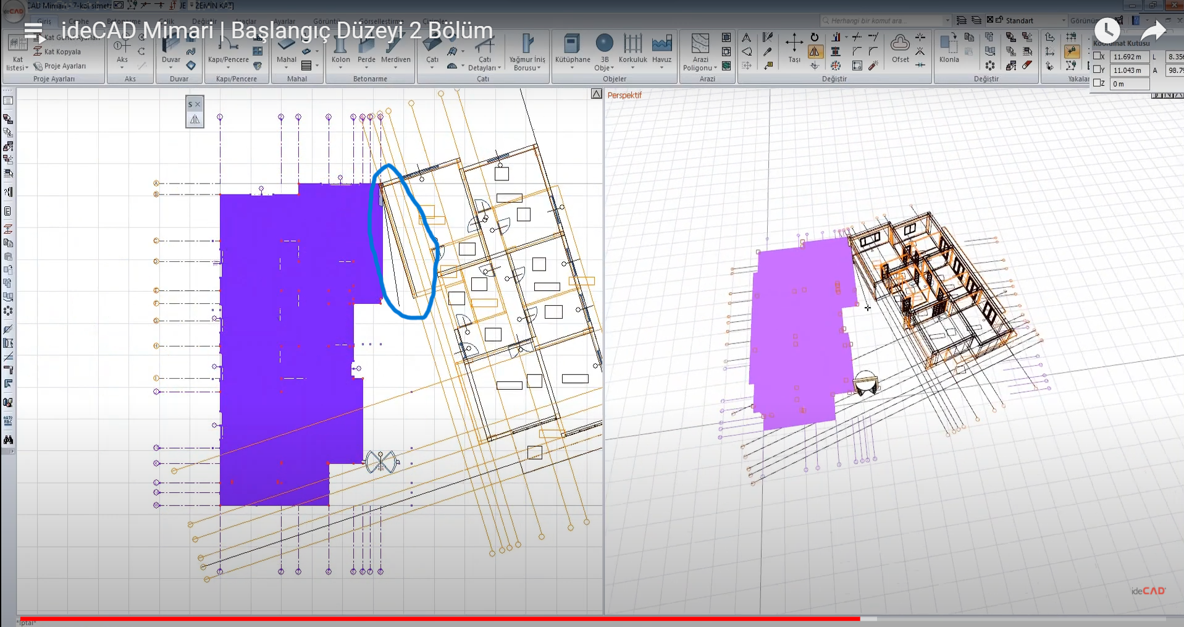Tick the Y checkbox in Koordinat Kutusu
The width and height of the screenshot is (1184, 627).
click(1098, 70)
